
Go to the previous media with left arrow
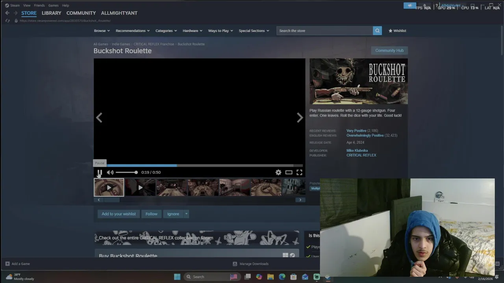click(99, 118)
